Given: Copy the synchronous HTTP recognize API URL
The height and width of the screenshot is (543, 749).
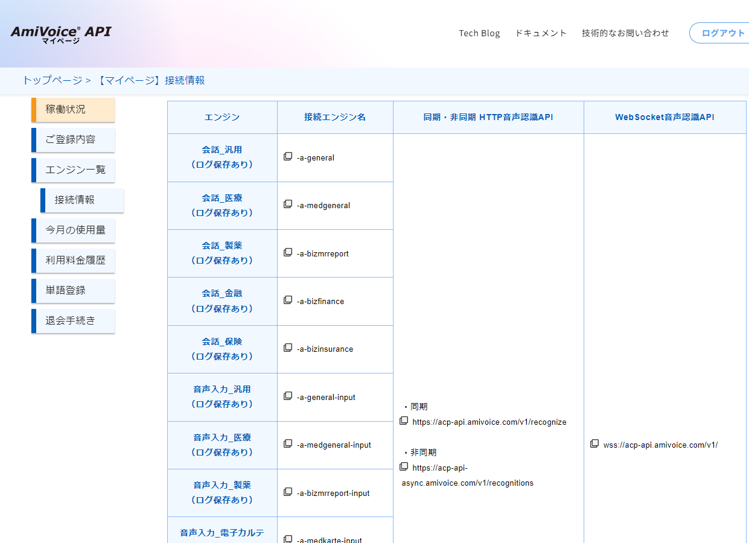Looking at the screenshot, I should pyautogui.click(x=404, y=421).
